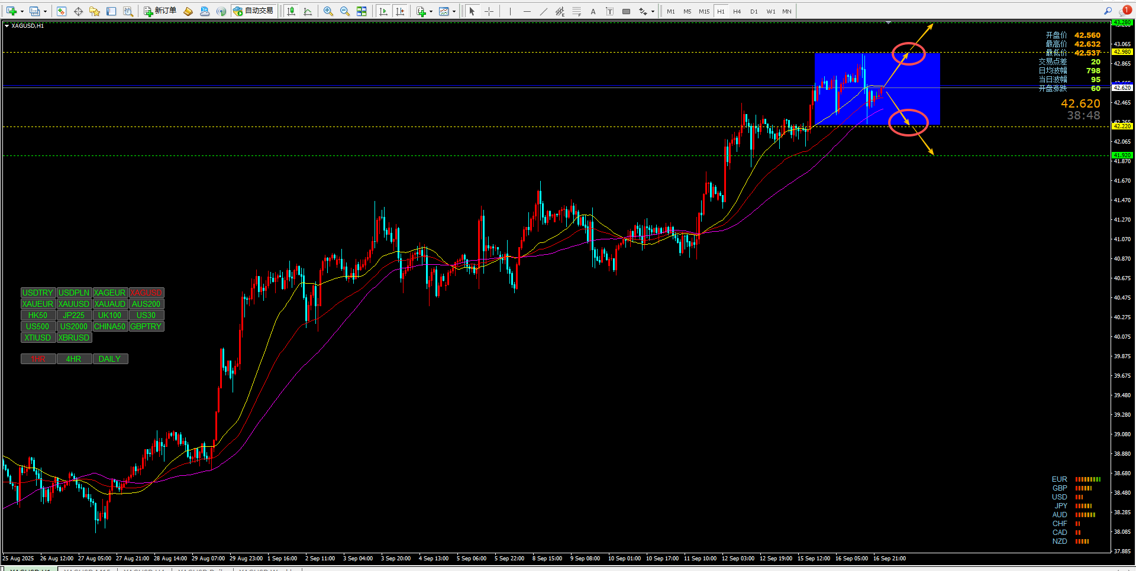Click the 4HR period button
Image resolution: width=1136 pixels, height=571 pixels.
coord(74,359)
